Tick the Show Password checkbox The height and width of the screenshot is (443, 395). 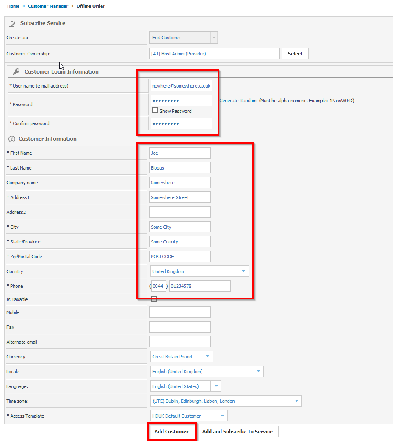point(155,110)
